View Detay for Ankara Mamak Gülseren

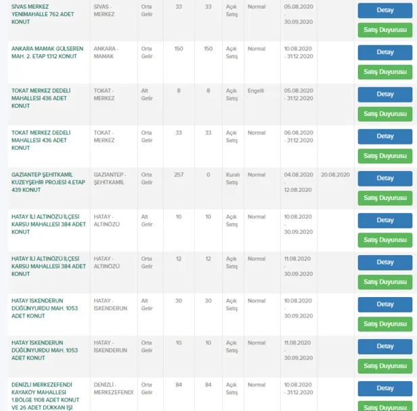pyautogui.click(x=385, y=52)
